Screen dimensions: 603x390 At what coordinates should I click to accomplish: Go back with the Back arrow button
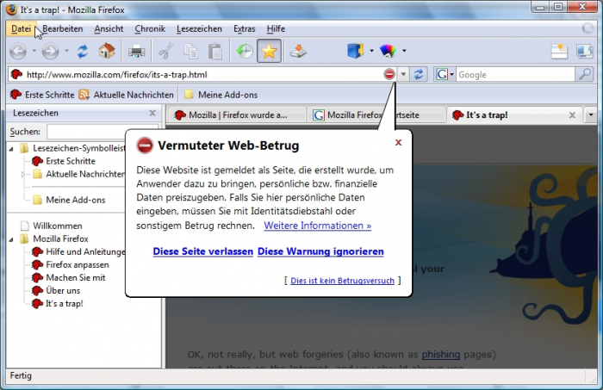point(18,51)
